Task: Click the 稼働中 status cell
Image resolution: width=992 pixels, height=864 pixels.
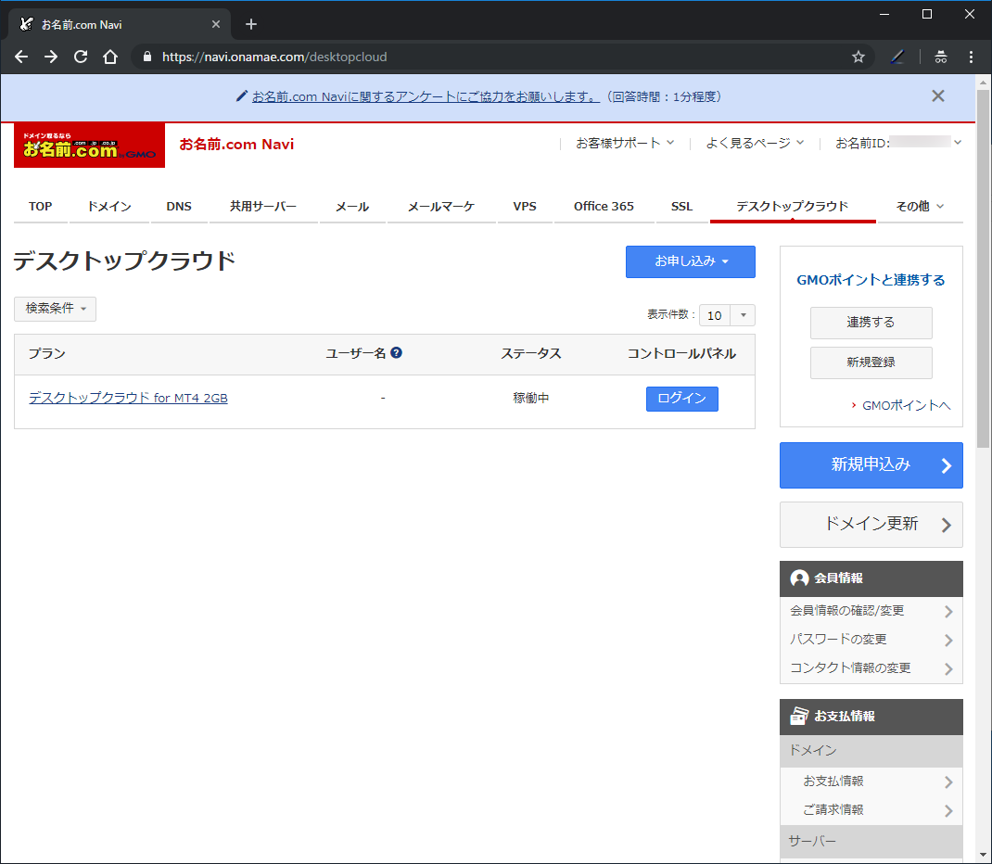Action: pyautogui.click(x=531, y=398)
